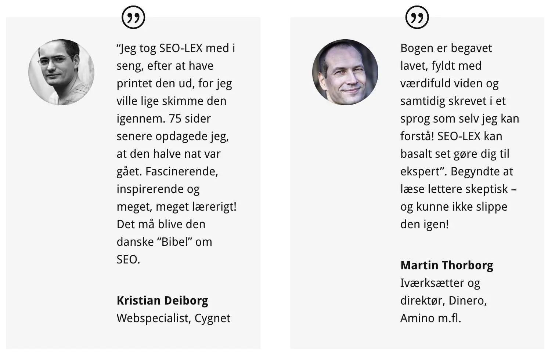The width and height of the screenshot is (548, 353).
Task: Click the line 'den igen!'
Action: click(x=424, y=224)
